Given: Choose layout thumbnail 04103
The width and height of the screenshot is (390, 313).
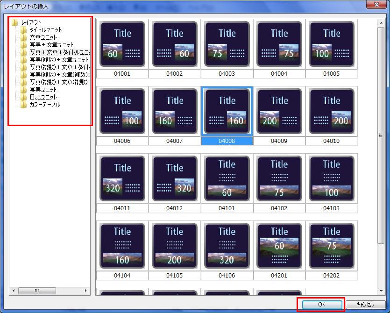Looking at the screenshot, I should click(332, 178).
